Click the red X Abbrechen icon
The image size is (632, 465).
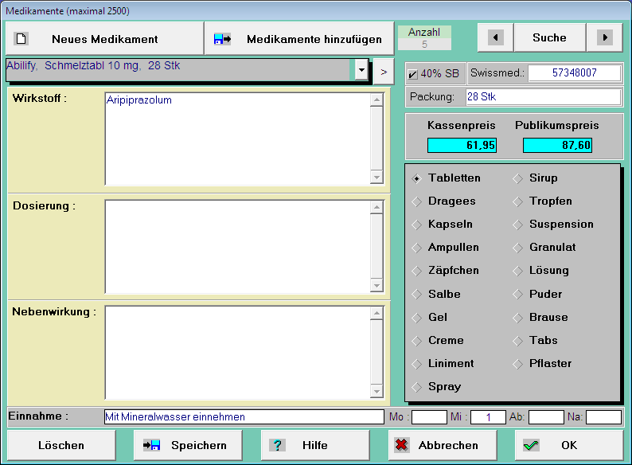pyautogui.click(x=402, y=445)
